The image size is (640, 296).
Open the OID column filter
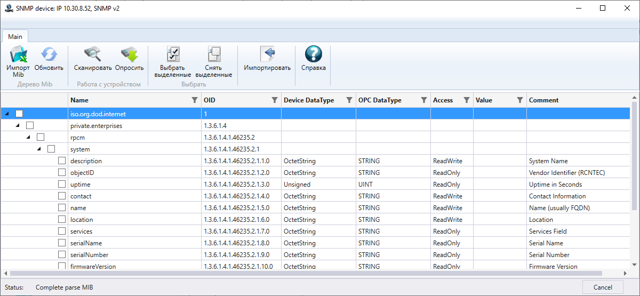(x=274, y=100)
